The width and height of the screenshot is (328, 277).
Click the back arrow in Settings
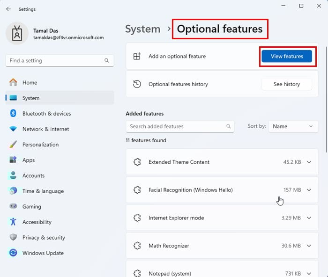(x=8, y=9)
